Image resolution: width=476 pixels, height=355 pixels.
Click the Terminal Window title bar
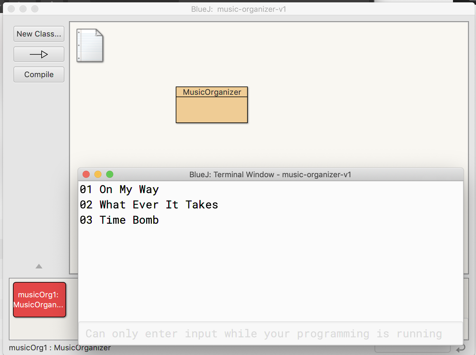(270, 175)
